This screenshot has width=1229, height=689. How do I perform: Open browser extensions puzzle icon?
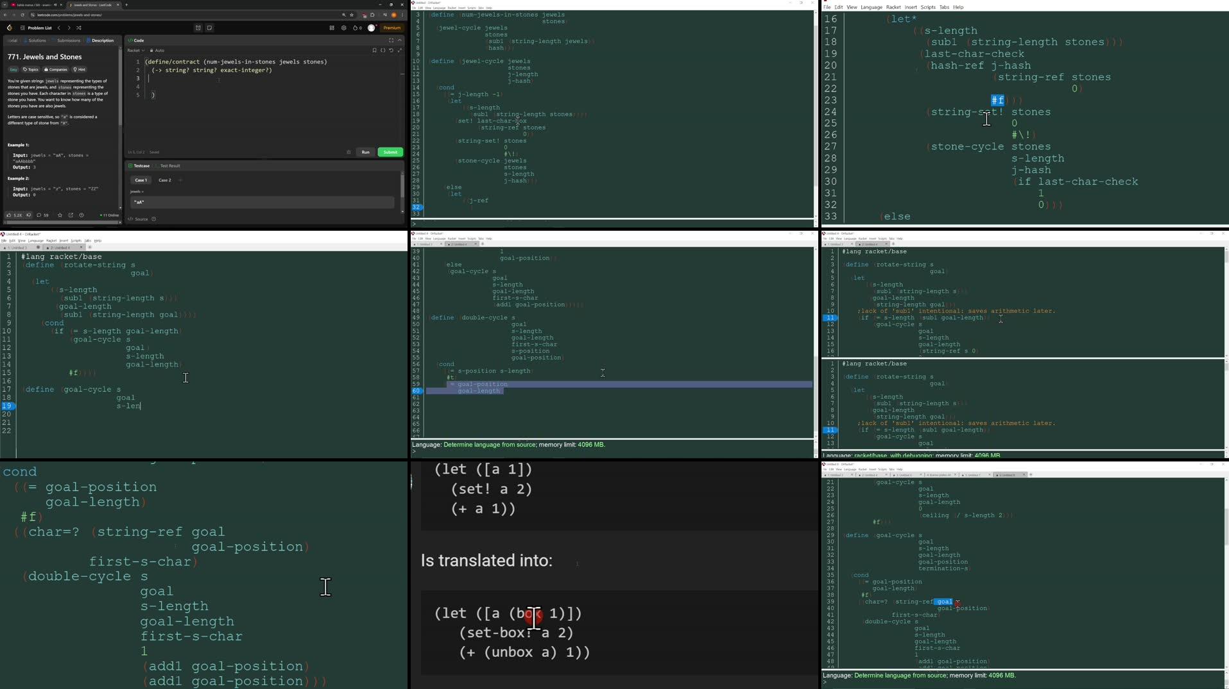(x=372, y=15)
